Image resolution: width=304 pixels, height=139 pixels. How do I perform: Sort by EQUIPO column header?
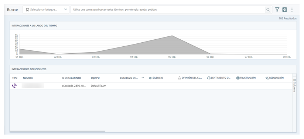[x=95, y=78]
